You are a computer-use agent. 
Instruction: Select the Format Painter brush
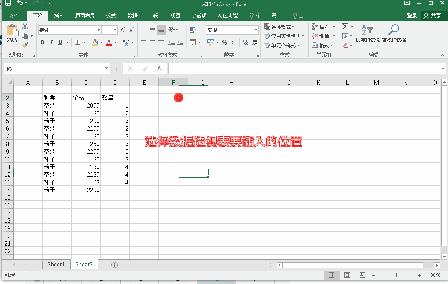[x=25, y=45]
